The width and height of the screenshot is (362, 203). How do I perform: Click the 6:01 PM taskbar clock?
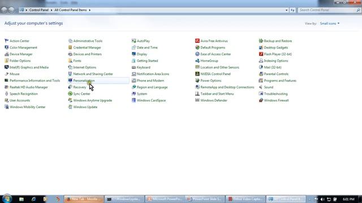click(348, 199)
